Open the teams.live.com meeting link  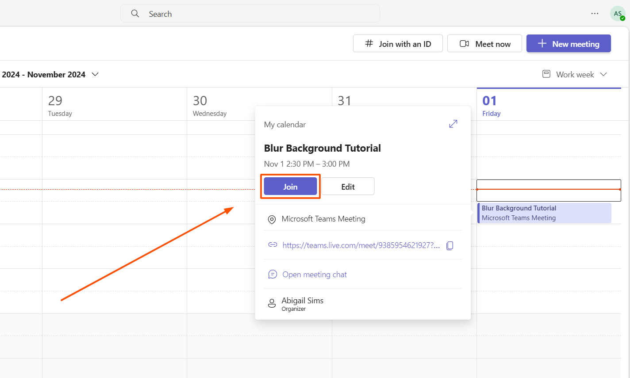(361, 245)
